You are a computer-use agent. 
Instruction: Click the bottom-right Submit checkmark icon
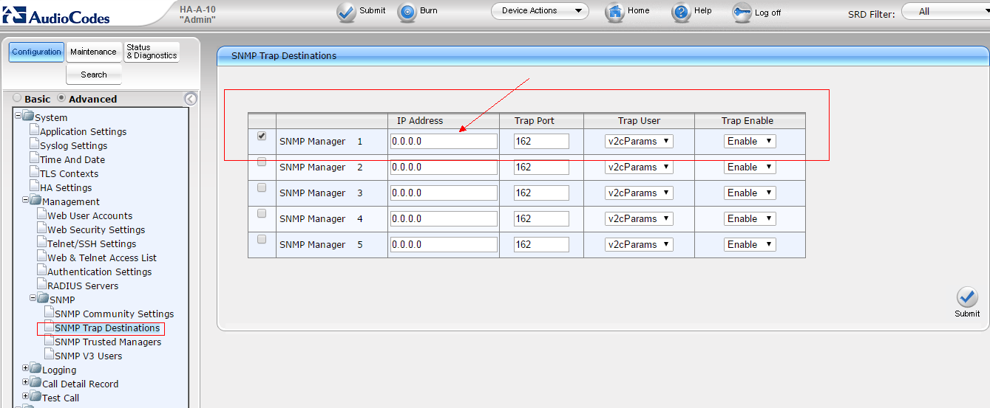[966, 297]
